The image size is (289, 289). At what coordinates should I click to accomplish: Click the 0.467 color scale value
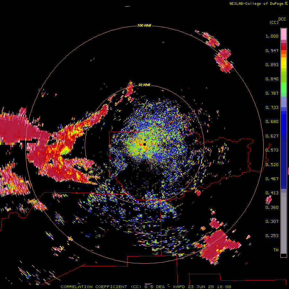point(272,179)
